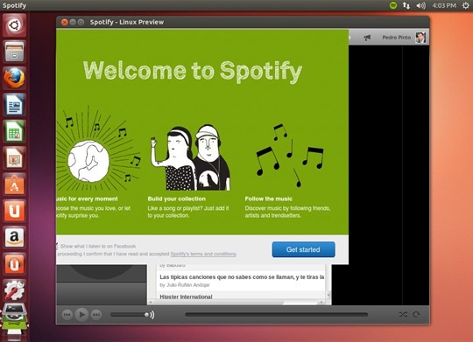Launch Firefox from the dock

[15, 78]
